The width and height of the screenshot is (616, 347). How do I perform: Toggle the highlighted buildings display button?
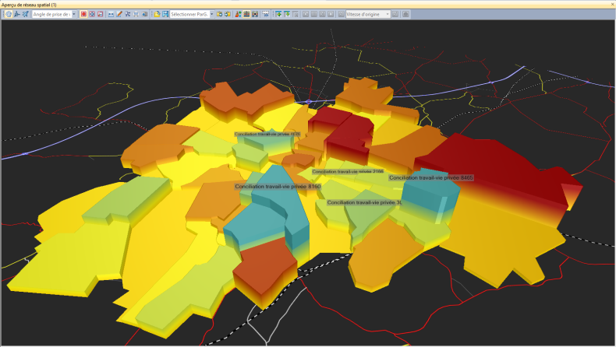(246, 14)
